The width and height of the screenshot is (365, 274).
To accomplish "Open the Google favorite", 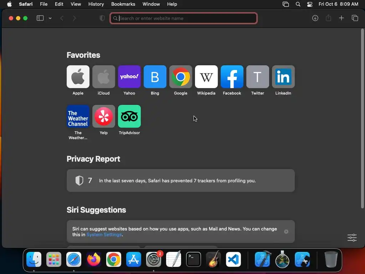I will (181, 77).
